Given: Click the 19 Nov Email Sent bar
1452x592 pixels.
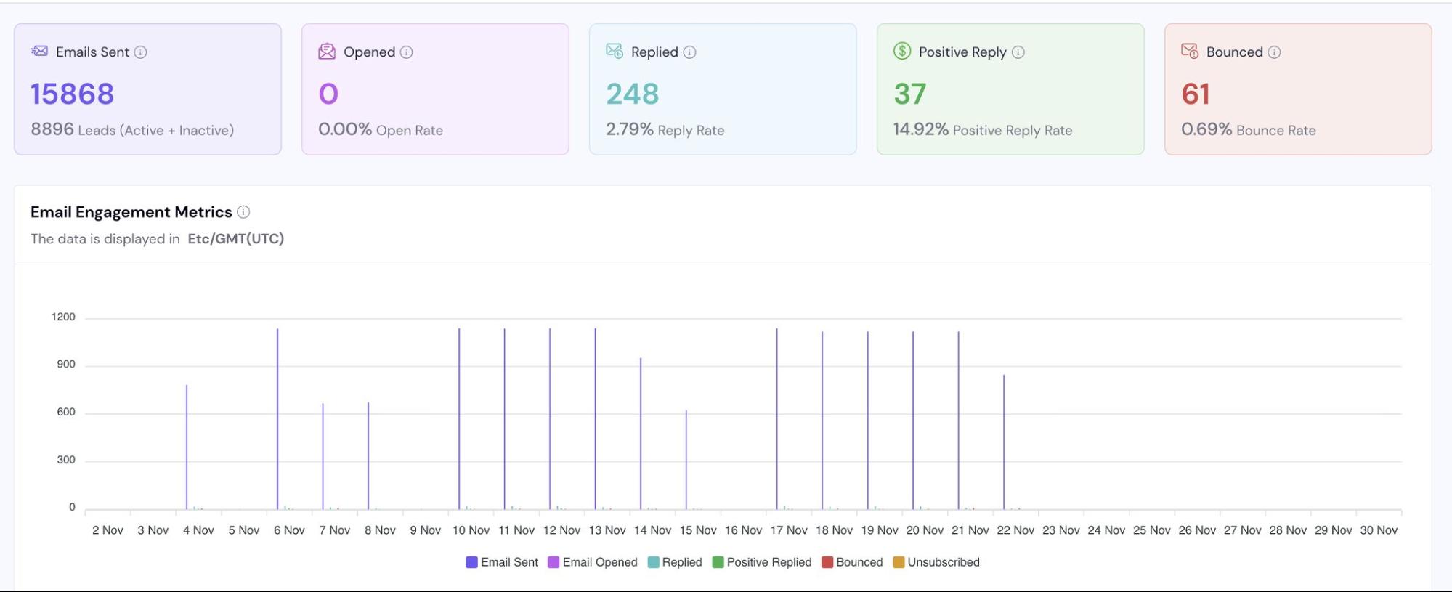Looking at the screenshot, I should point(868,421).
